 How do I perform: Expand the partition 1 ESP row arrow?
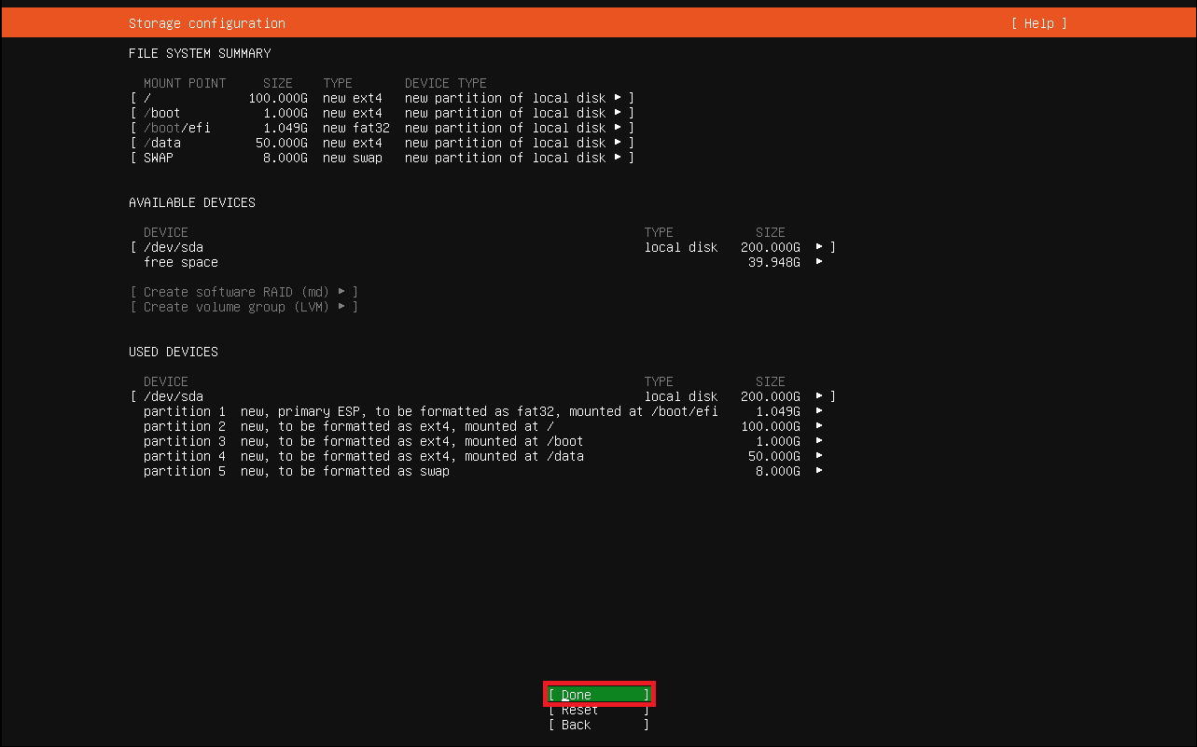click(819, 411)
